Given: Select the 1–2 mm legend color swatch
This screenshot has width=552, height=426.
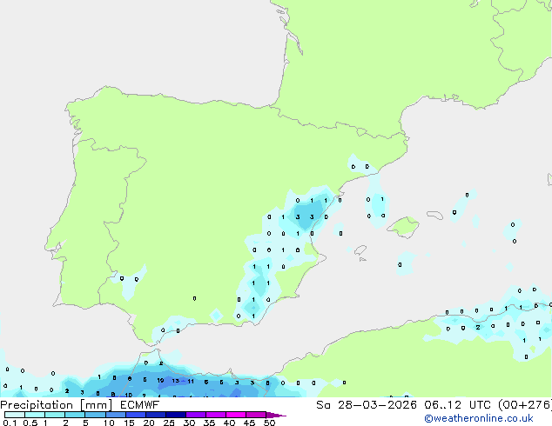Looking at the screenshot, I should pos(55,415).
